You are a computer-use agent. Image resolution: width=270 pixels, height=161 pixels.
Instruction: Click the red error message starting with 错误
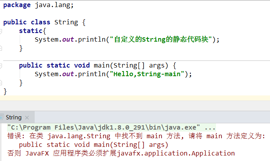coord(136,136)
